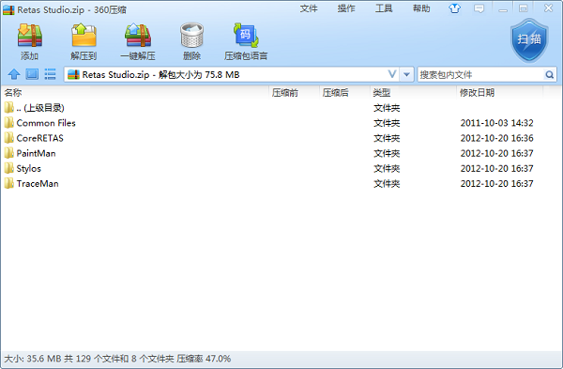The height and width of the screenshot is (369, 563).
Task: Click the 文件夹 type cell of Stylos
Action: coord(387,168)
